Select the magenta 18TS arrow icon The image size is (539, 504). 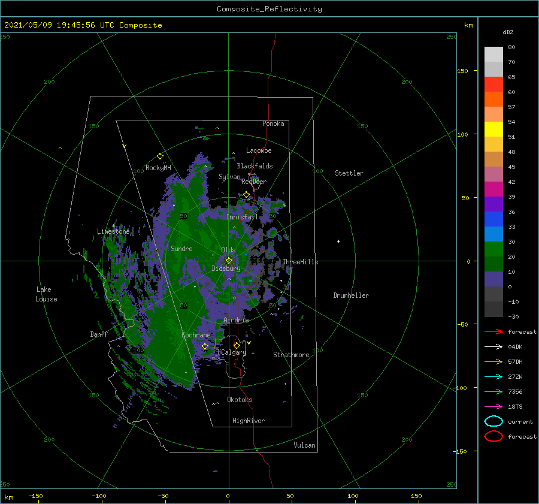point(493,407)
